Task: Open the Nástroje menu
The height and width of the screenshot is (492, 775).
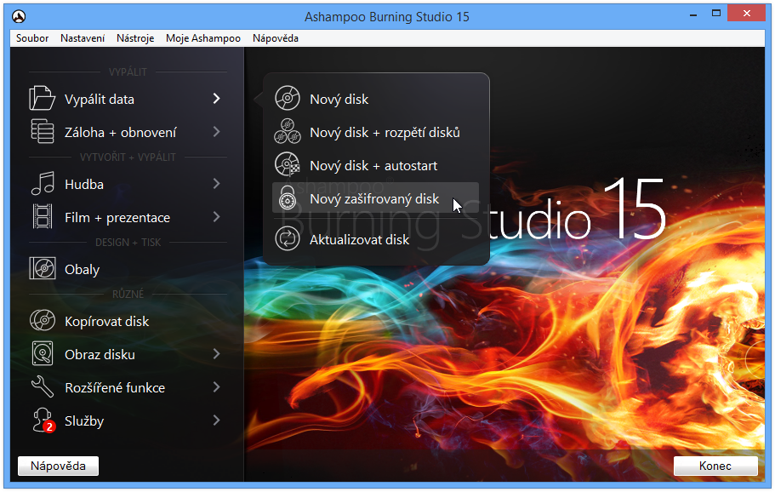Action: 135,38
